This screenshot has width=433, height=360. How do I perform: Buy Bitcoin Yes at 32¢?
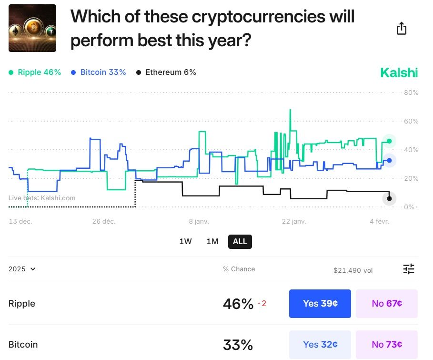click(320, 344)
